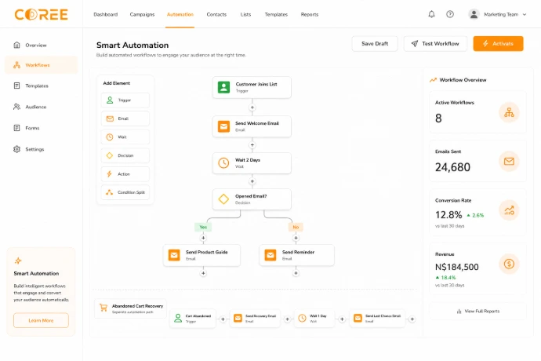Add a Decision element from palette
Viewport: 541px width, 361px height.
(125, 155)
